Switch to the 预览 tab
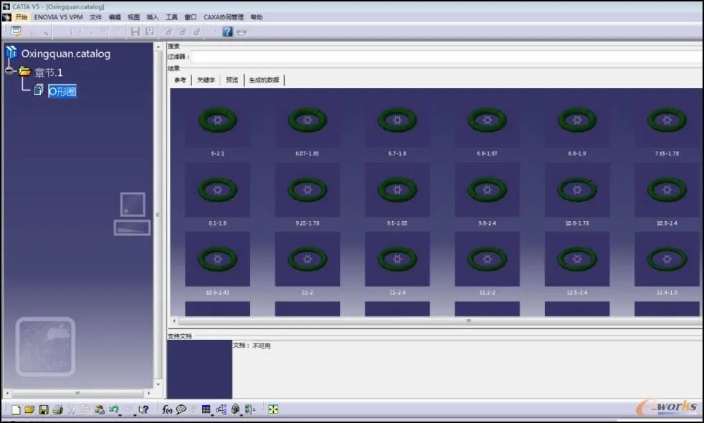This screenshot has height=423, width=704. tap(232, 79)
